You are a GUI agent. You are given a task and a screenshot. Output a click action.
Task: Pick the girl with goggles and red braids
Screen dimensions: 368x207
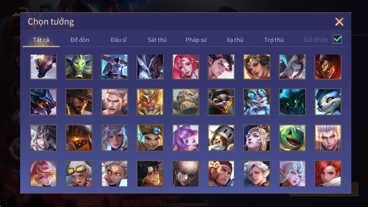pos(79,173)
